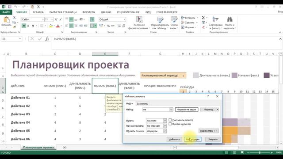The height and width of the screenshot is (159, 283).
Task: Enable the Ячейка целиком checkbox
Action: pos(170,124)
